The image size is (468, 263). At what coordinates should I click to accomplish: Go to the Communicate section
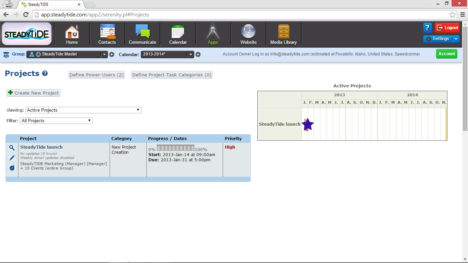pos(143,34)
